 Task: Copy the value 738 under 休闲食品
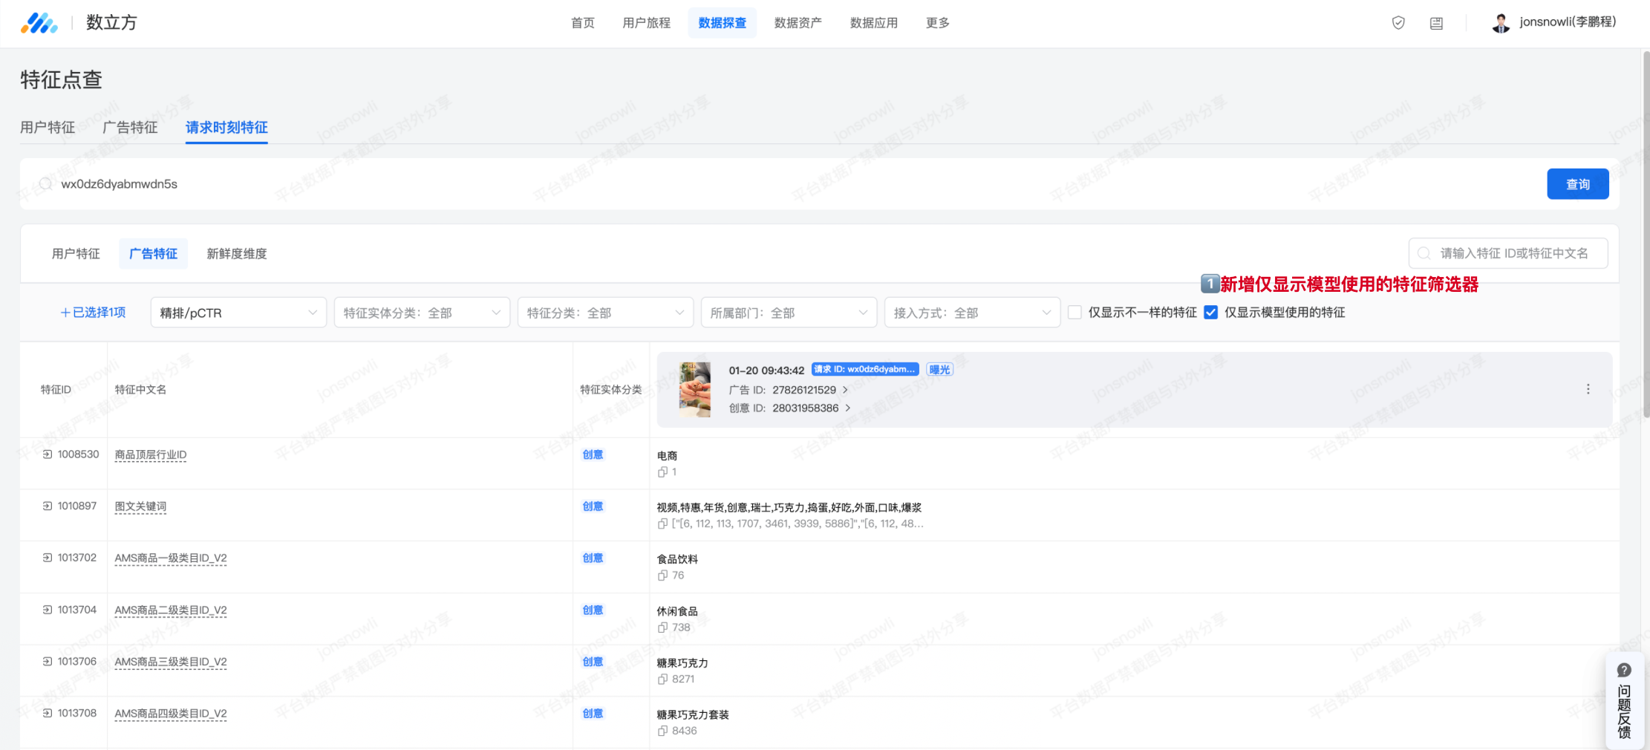(x=662, y=627)
